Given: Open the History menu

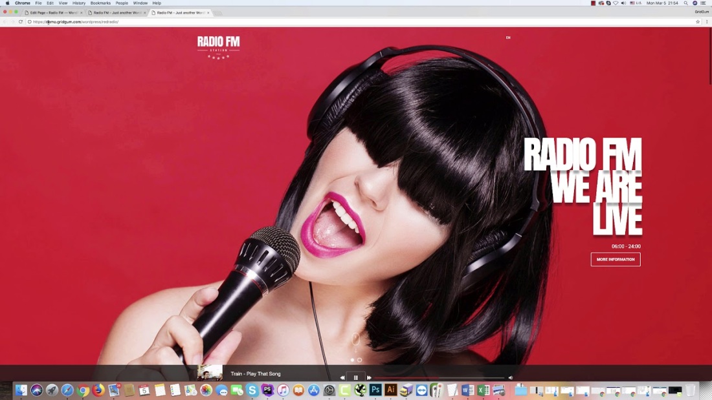Looking at the screenshot, I should [x=79, y=3].
